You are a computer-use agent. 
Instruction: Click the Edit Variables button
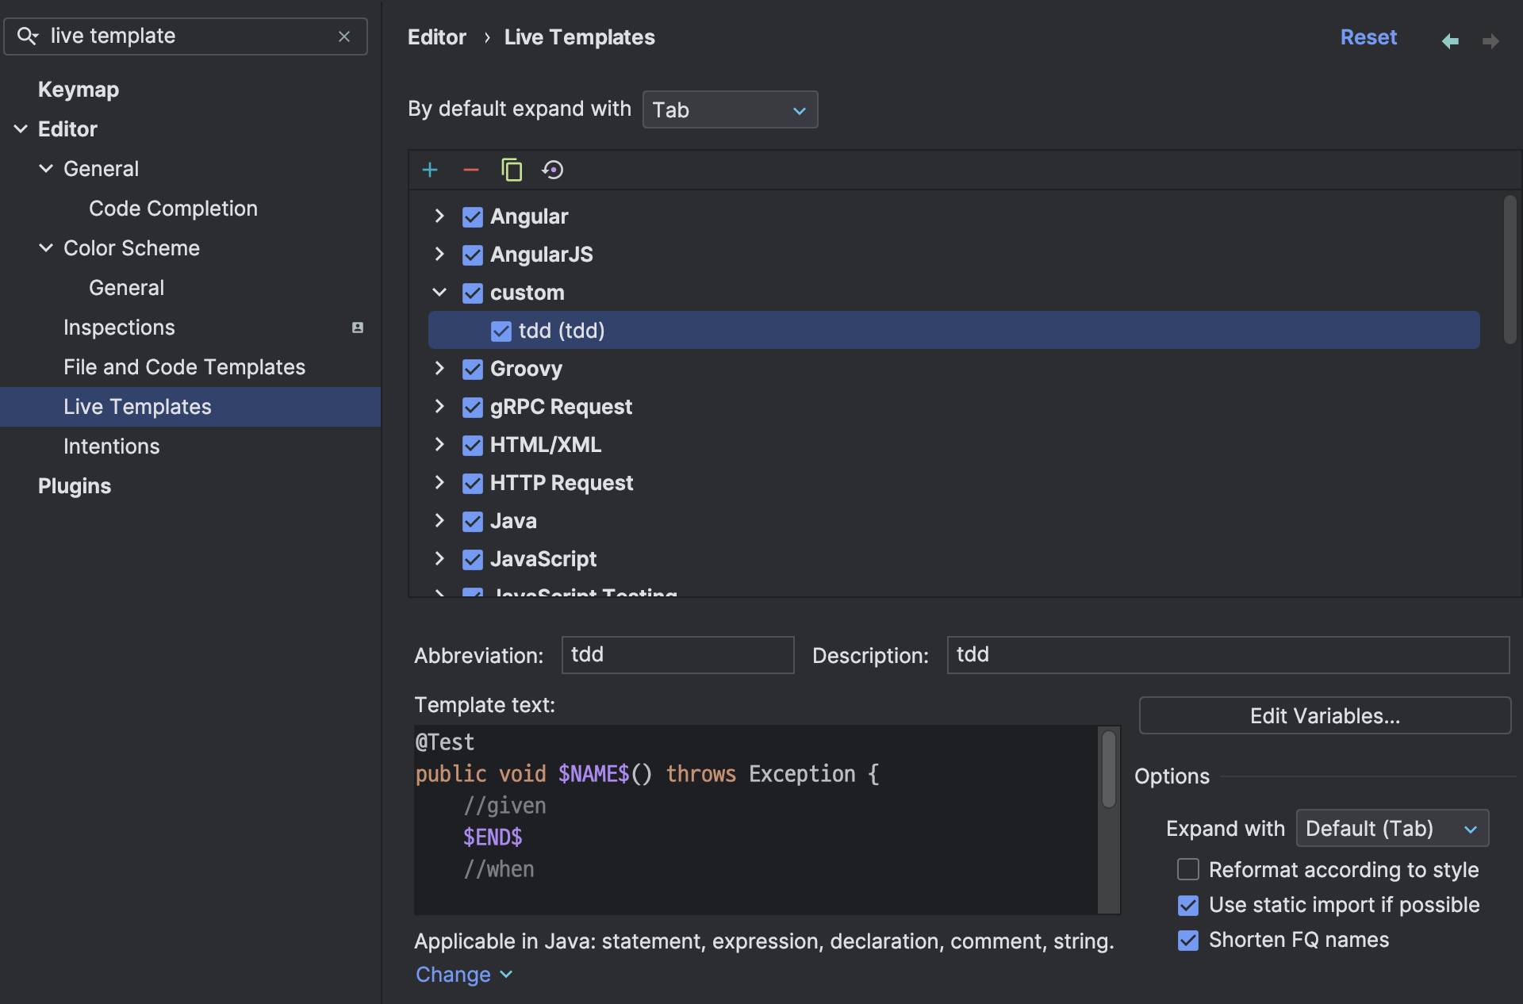click(1324, 716)
